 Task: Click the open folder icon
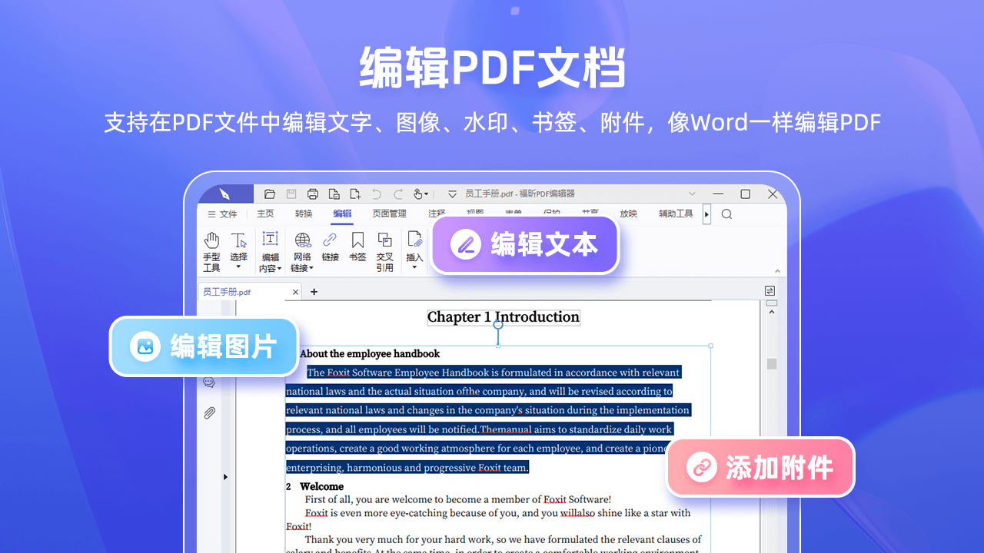(x=270, y=194)
